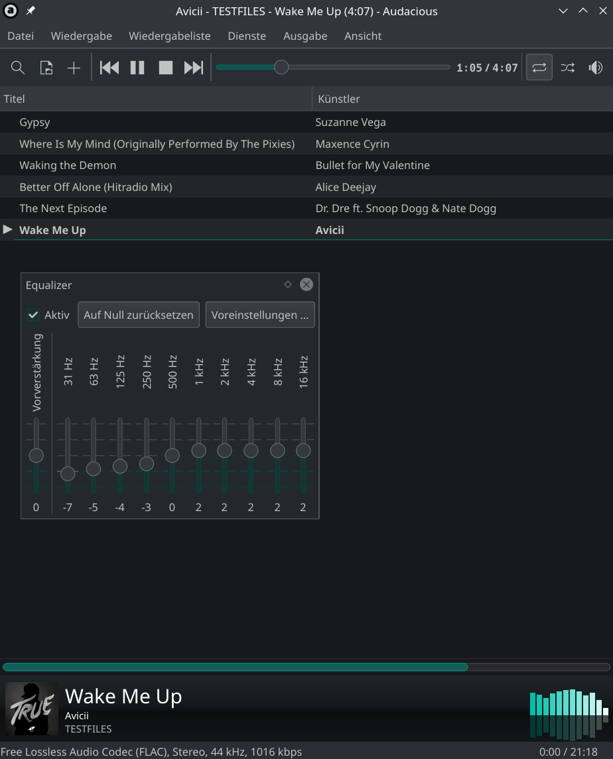Pause the playing song
Viewport: 613px width, 759px height.
point(137,68)
